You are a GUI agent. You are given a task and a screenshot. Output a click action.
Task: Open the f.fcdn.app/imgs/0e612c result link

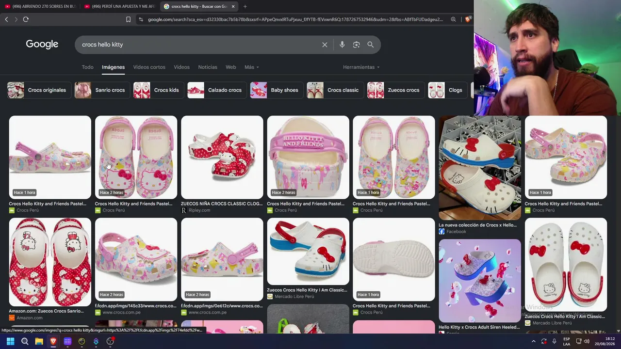[x=222, y=306]
